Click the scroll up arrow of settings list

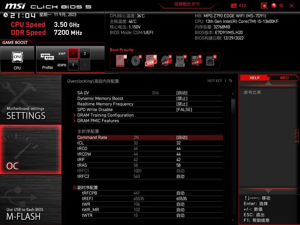click(233, 93)
